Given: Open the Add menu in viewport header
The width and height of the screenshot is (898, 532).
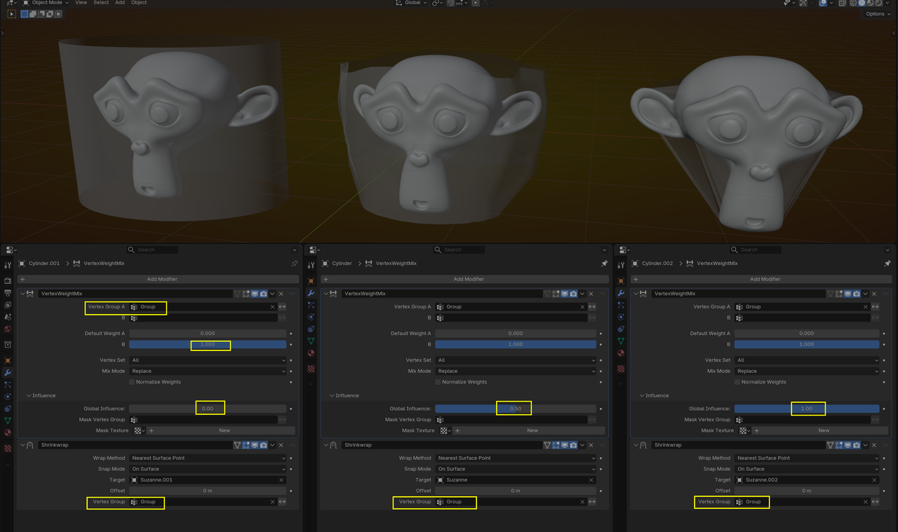Looking at the screenshot, I should (120, 3).
